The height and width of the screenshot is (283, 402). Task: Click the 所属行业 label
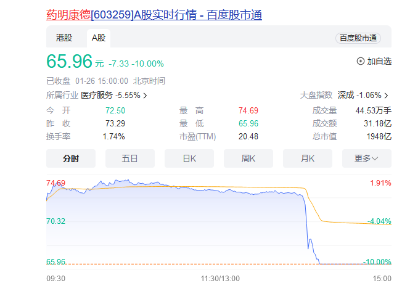[62, 96]
